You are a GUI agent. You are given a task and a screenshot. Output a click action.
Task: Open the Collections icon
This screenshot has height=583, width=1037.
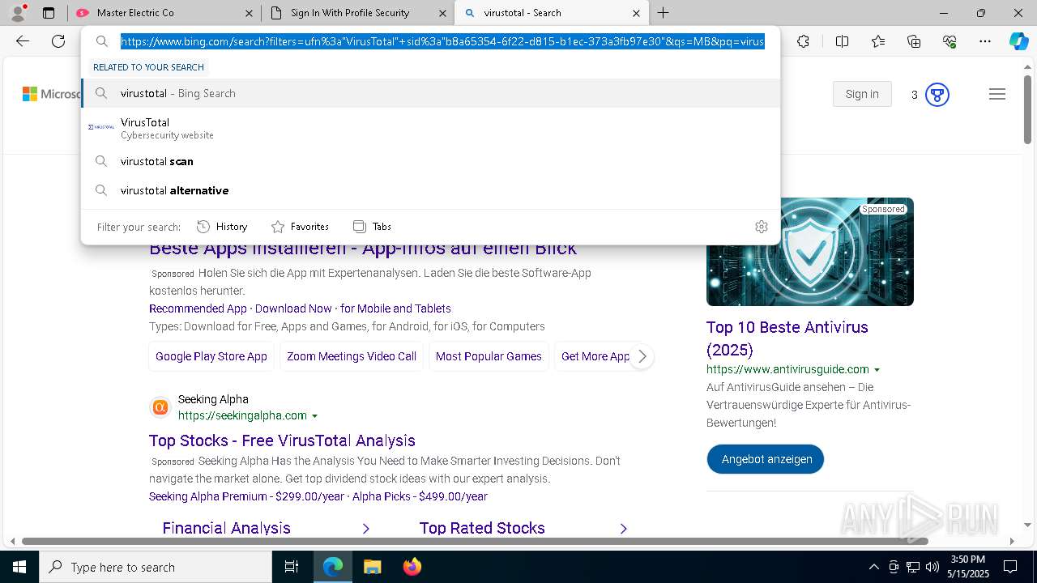[914, 41]
